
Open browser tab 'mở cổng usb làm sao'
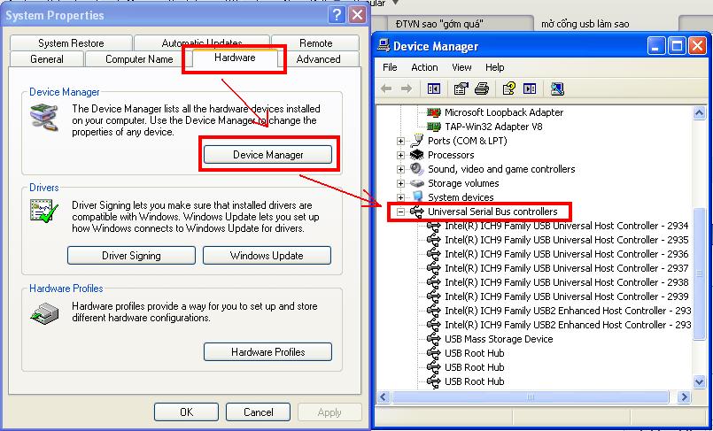(585, 24)
